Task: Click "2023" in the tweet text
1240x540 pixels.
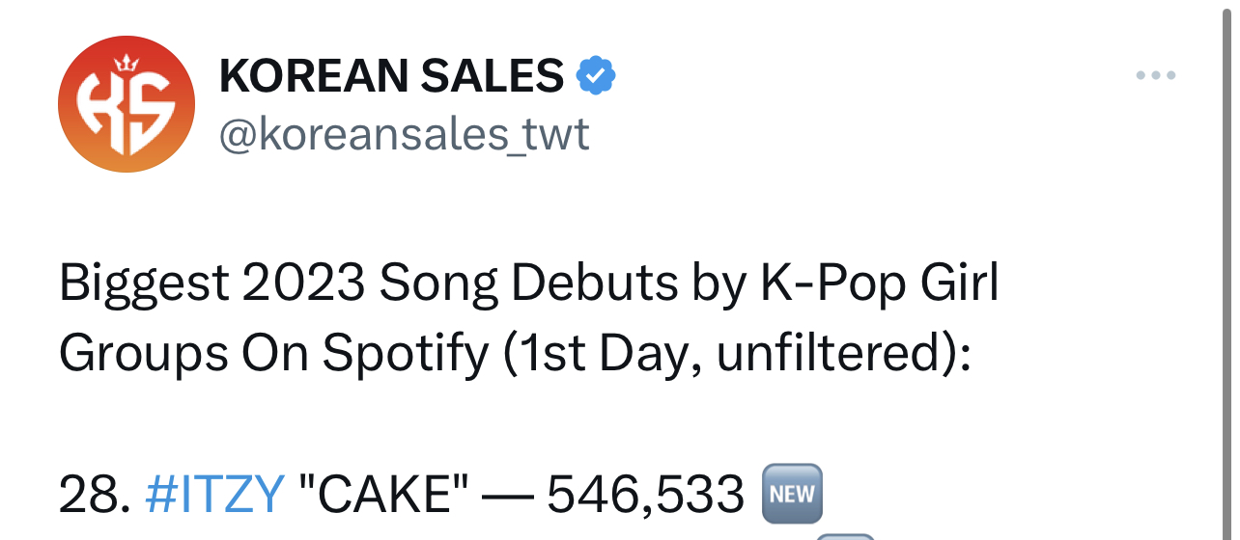Action: click(304, 283)
